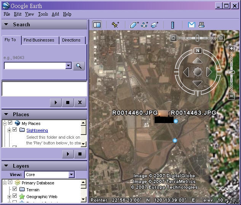This screenshot has height=205, width=241.
Task: Play the Places tour
Action: 68,154
